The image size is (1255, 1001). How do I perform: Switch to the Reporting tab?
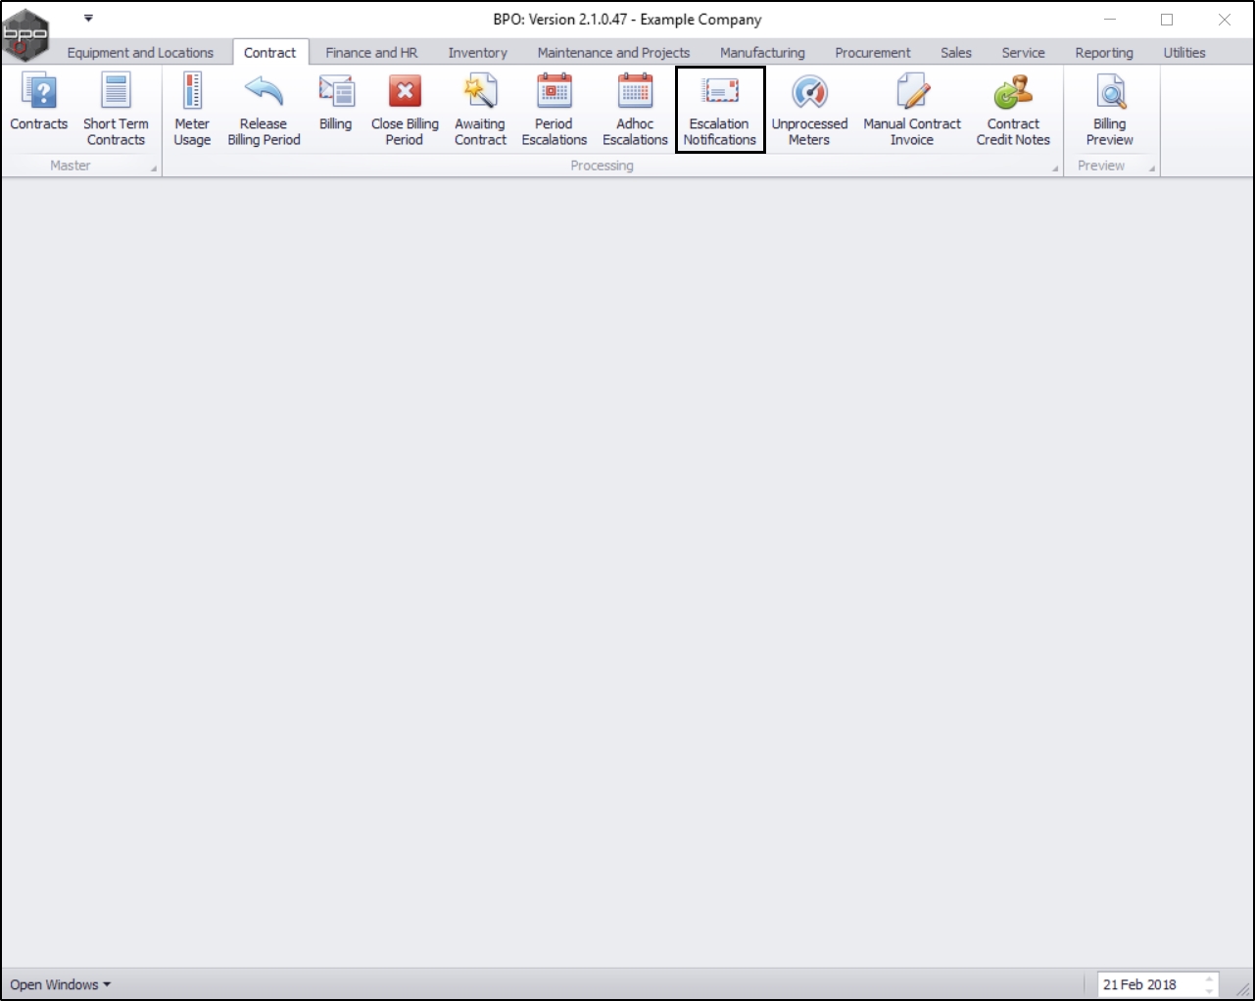pos(1104,53)
